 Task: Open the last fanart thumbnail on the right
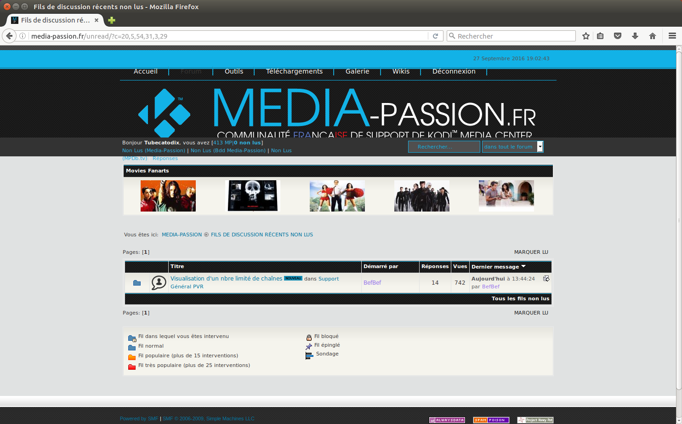pos(506,196)
